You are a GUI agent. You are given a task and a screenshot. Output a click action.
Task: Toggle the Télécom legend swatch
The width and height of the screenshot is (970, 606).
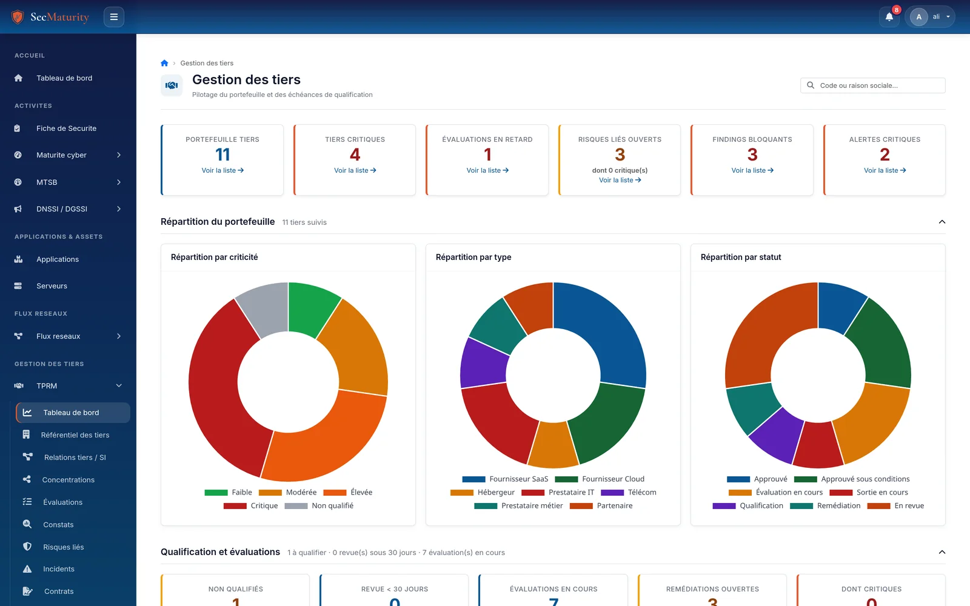pos(612,493)
